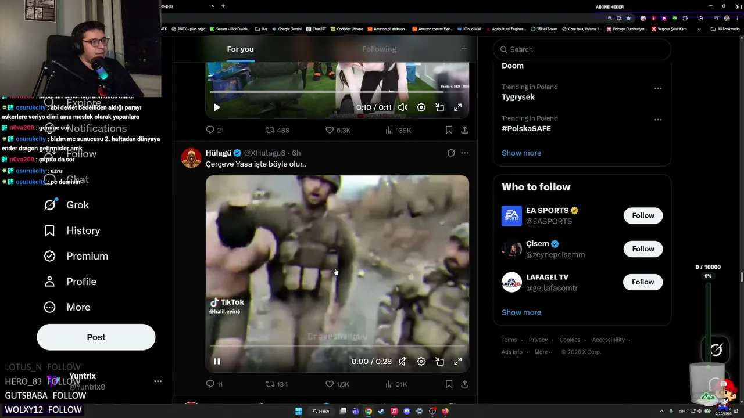The width and height of the screenshot is (744, 418).
Task: Open the ChatGPT bookmark
Action: (316, 28)
